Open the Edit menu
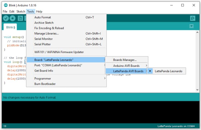The height and width of the screenshot is (130, 201). click(x=12, y=11)
